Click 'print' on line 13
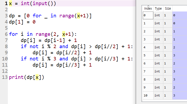Viewport: 187px width, 104px height. pos(16,77)
